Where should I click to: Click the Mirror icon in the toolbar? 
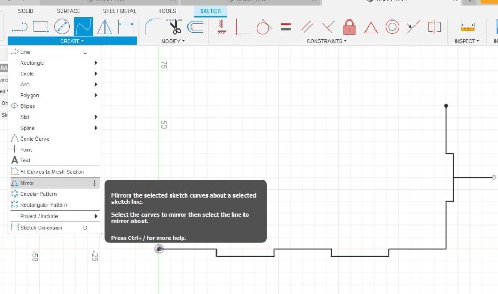105,27
